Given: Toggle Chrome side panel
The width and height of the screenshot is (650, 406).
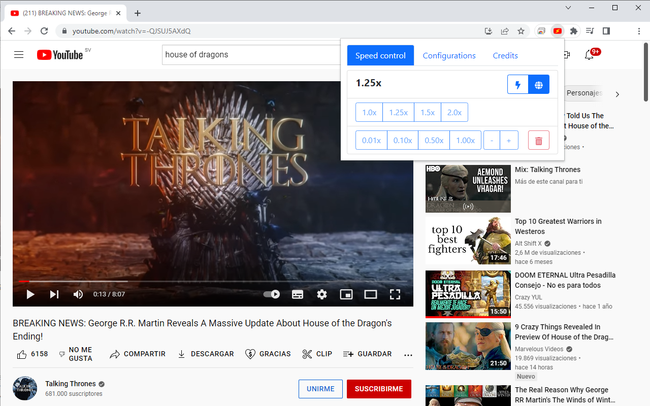Looking at the screenshot, I should (x=606, y=31).
